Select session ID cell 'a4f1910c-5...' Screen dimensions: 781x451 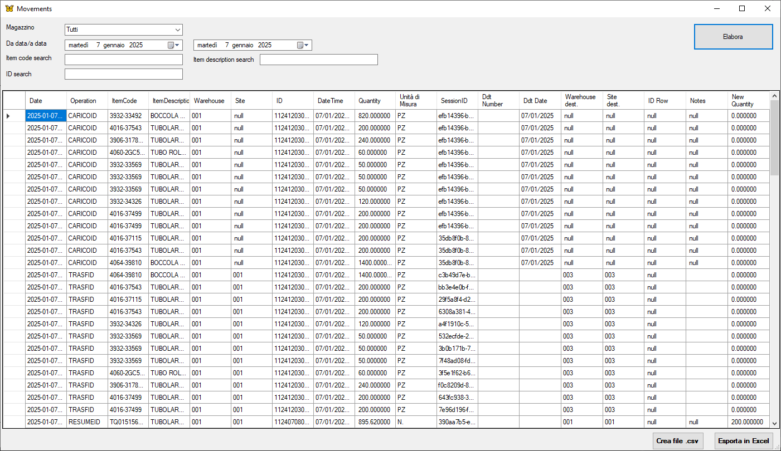[x=458, y=324]
